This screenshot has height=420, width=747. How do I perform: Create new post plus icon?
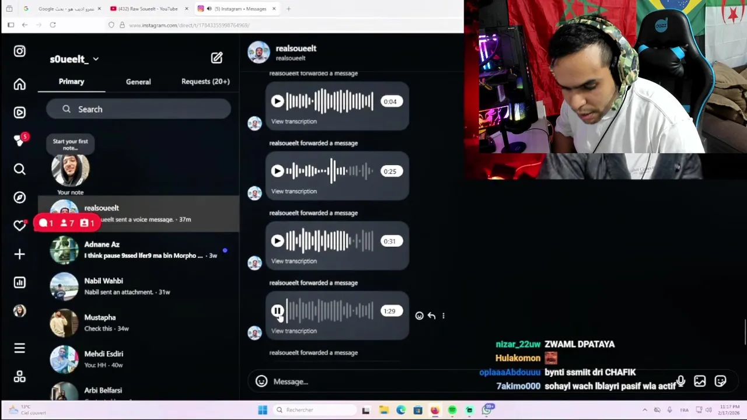[x=19, y=254]
